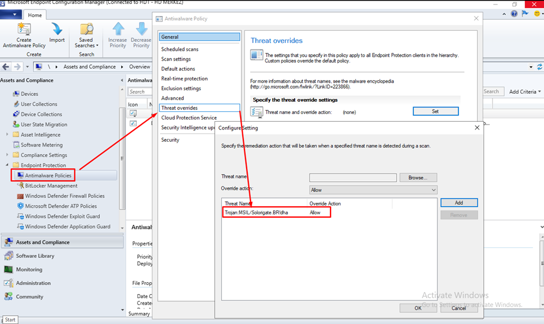Screen dimensions: 544x324
Task: Click the Administration workspace icon
Action: click(x=8, y=283)
